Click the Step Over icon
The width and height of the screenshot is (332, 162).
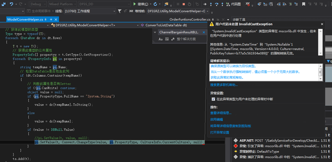click(217, 4)
